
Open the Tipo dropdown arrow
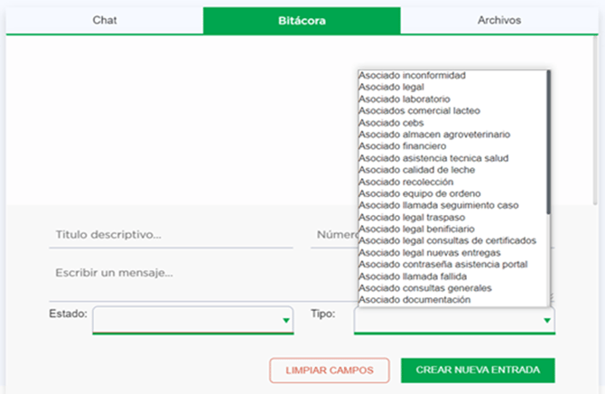coord(546,321)
